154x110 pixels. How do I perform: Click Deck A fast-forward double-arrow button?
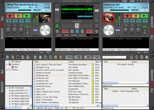(x=28, y=21)
